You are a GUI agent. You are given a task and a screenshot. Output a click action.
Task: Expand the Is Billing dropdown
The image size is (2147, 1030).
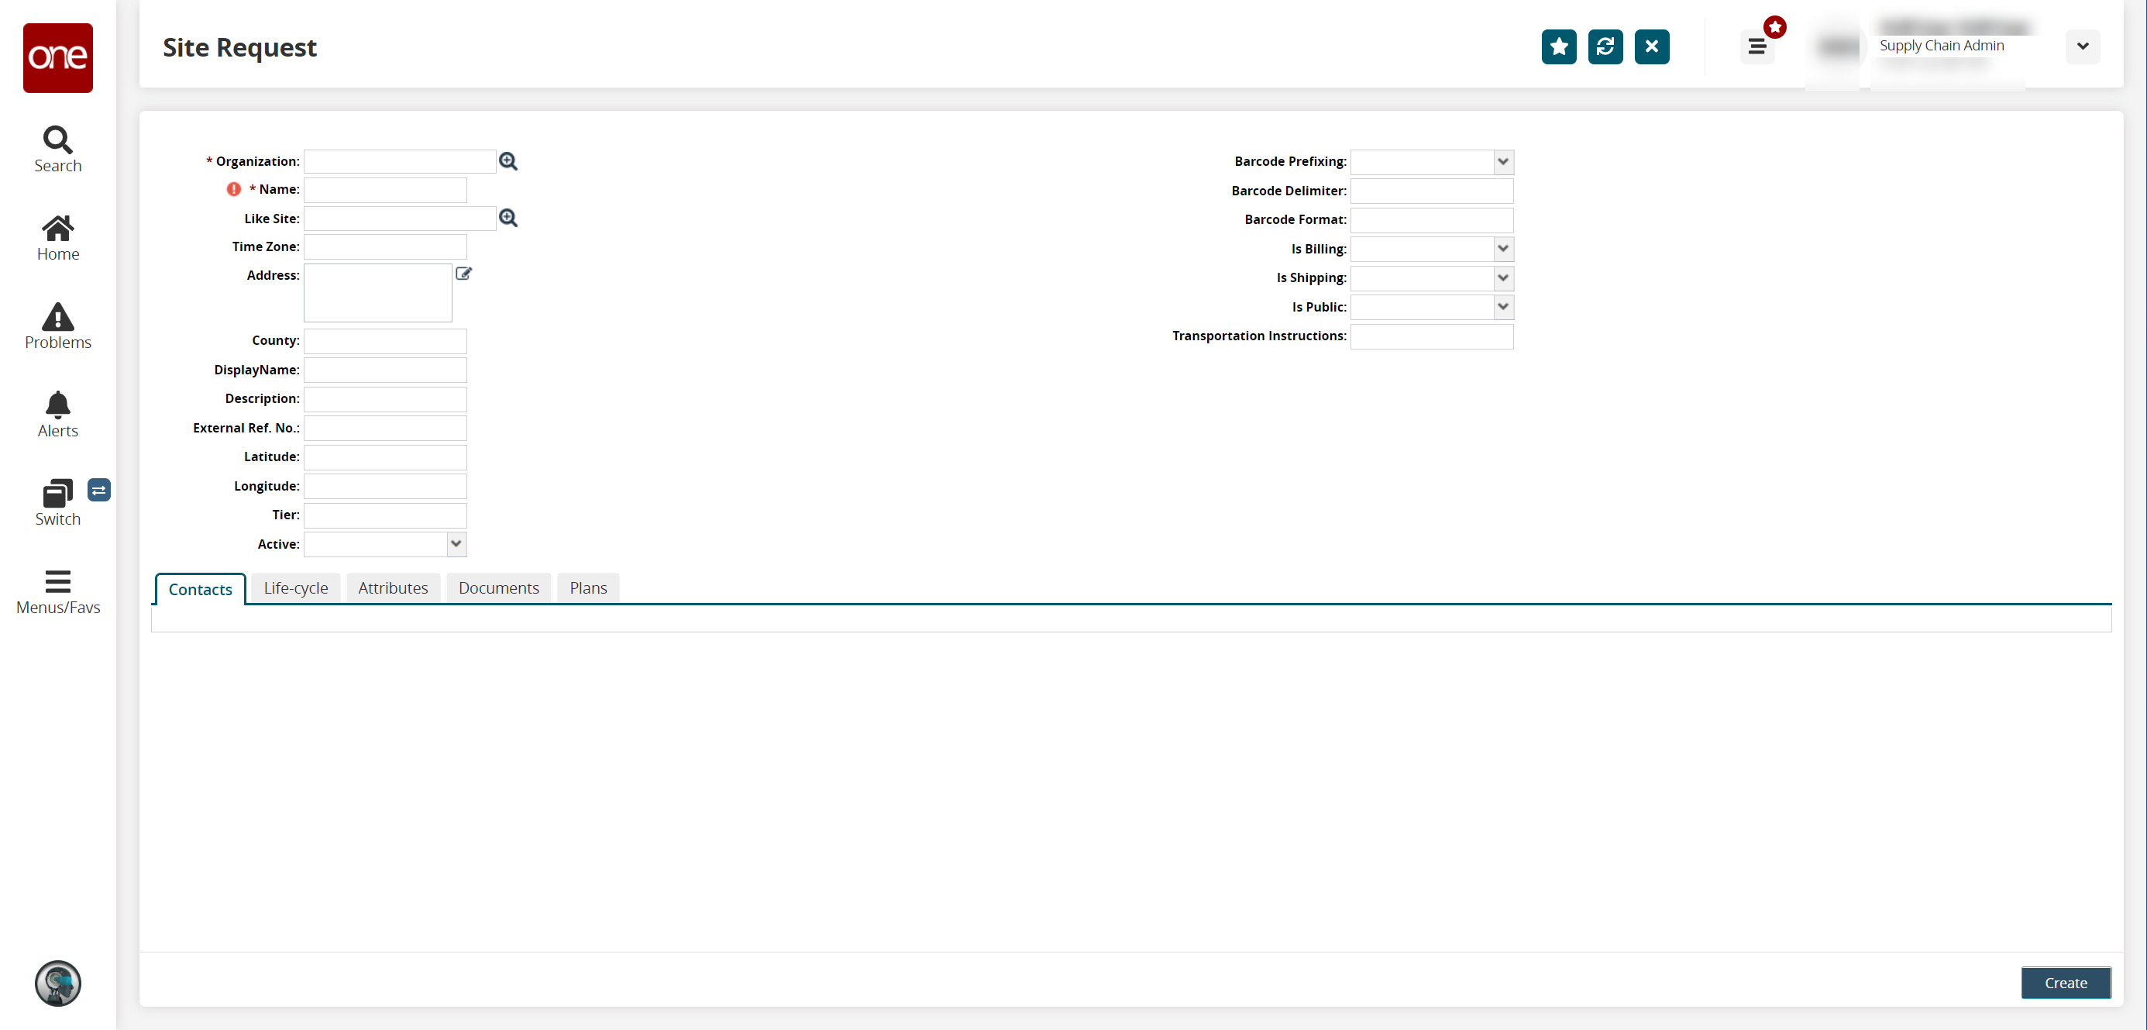coord(1503,248)
